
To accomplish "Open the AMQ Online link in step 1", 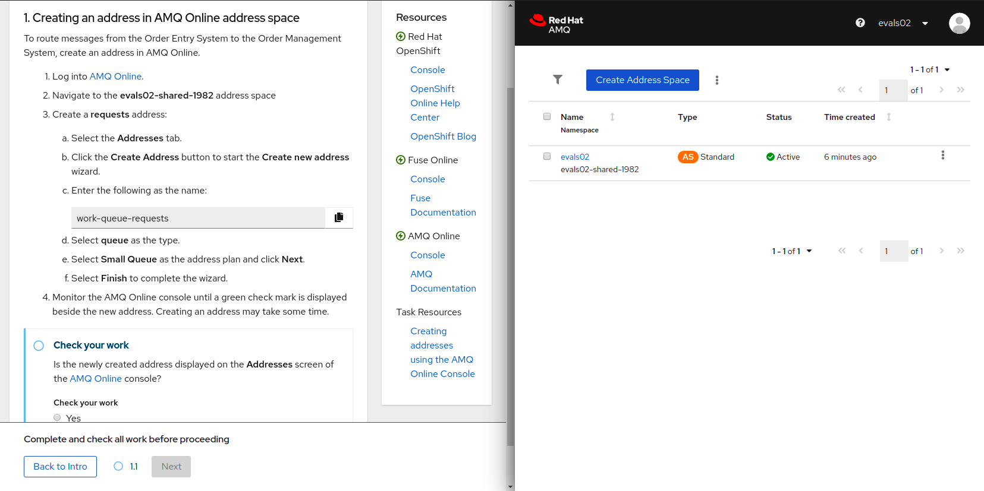I will (115, 76).
